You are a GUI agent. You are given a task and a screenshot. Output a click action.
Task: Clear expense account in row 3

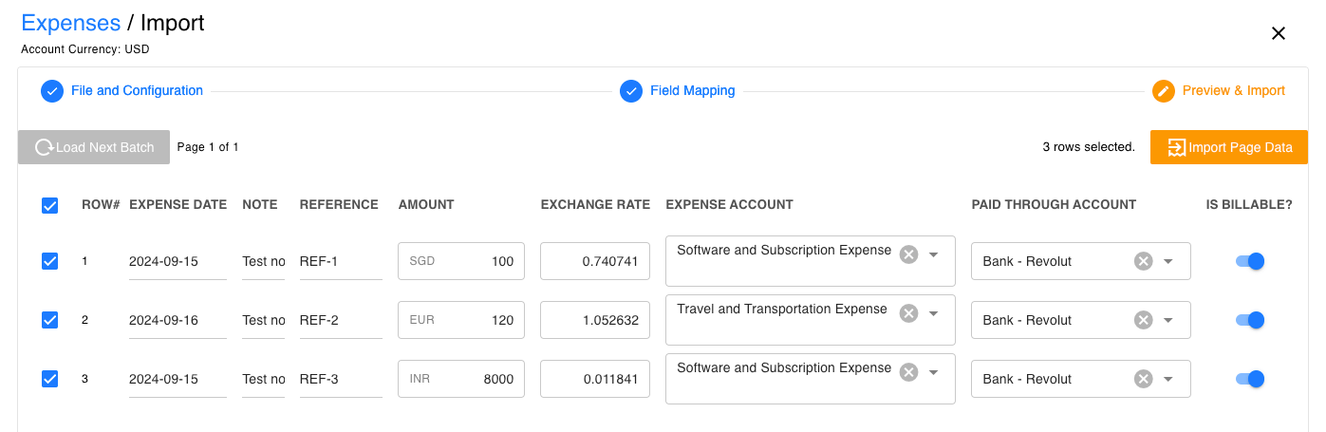pyautogui.click(x=908, y=372)
